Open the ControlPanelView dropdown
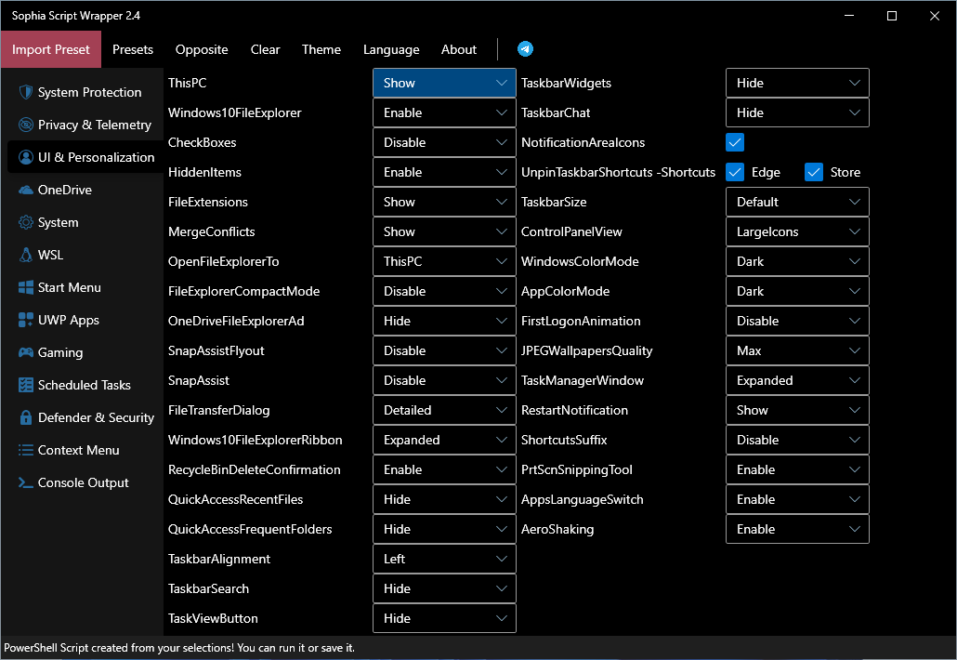Viewport: 957px width, 660px height. [797, 232]
